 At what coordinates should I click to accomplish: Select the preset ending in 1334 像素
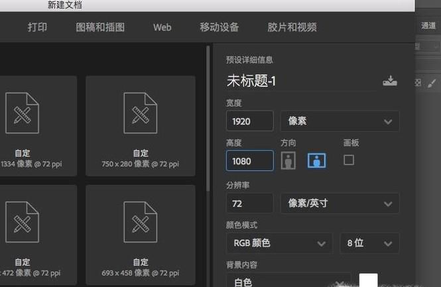click(38, 126)
